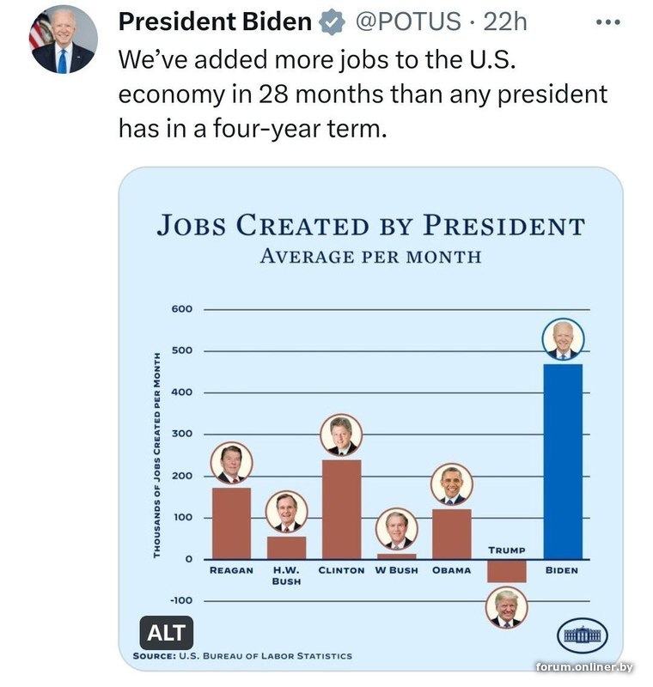Click the blue verified checkmark badge
The image size is (653, 687).
point(333,22)
